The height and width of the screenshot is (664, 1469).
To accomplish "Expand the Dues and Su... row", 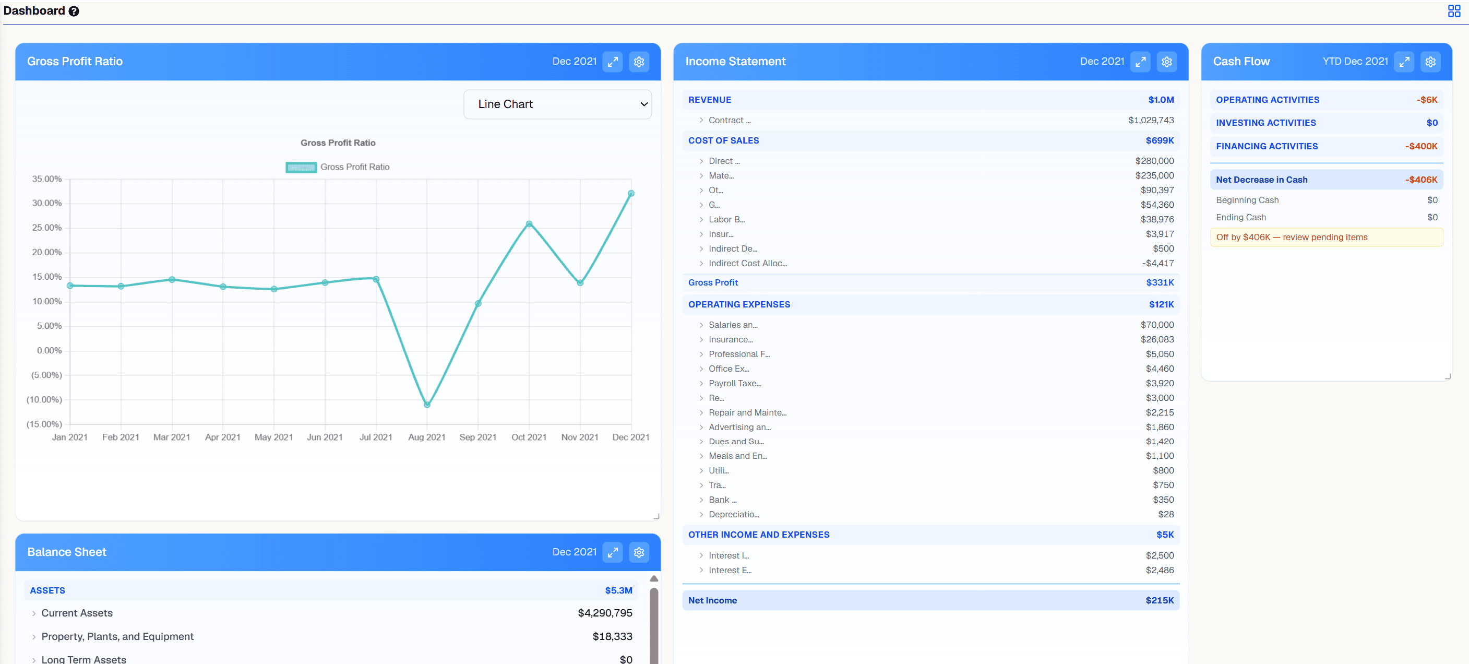I will click(701, 442).
